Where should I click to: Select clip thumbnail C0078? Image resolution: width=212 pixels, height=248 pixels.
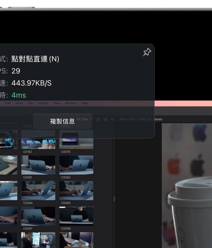point(76,140)
